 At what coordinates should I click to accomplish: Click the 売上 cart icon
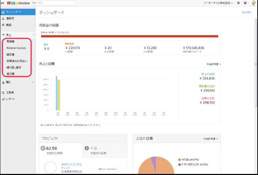(x=3, y=35)
